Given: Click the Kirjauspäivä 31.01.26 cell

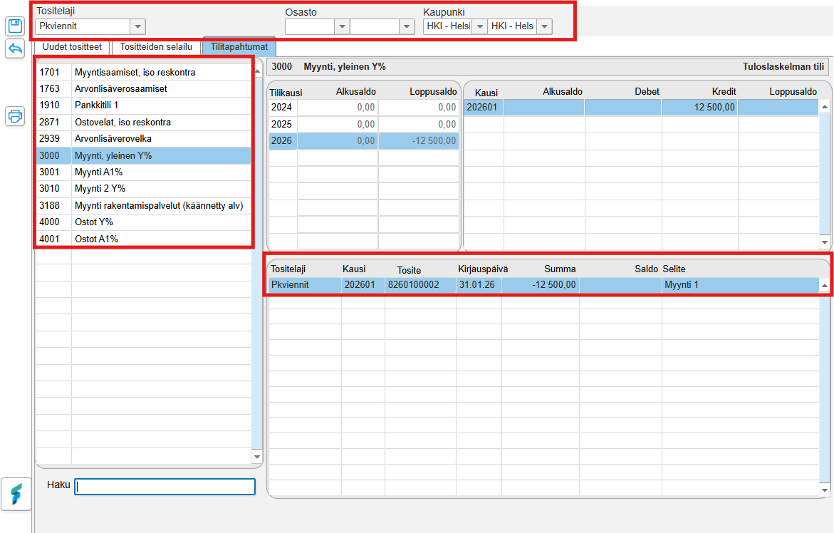Looking at the screenshot, I should [477, 285].
